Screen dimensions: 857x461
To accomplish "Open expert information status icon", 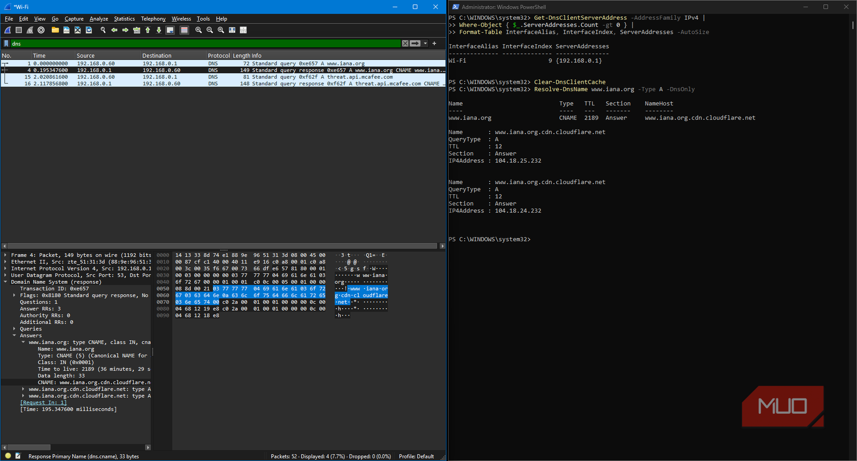I will point(8,456).
